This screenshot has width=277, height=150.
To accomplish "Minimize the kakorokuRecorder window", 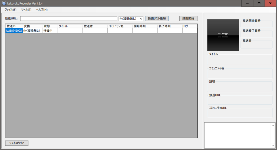I will point(247,3).
